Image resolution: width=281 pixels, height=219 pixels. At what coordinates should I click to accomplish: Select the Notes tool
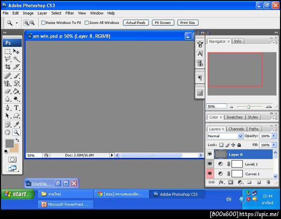[x=7, y=124]
